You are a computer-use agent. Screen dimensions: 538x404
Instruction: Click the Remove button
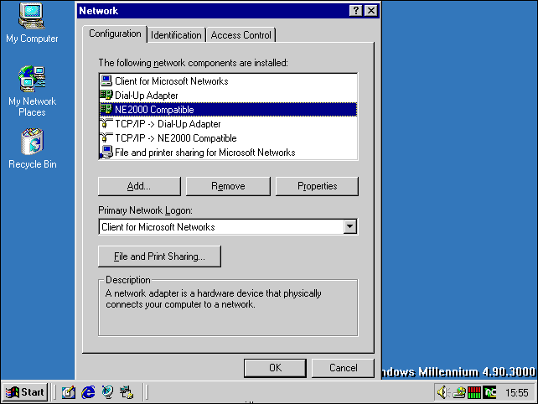[228, 186]
